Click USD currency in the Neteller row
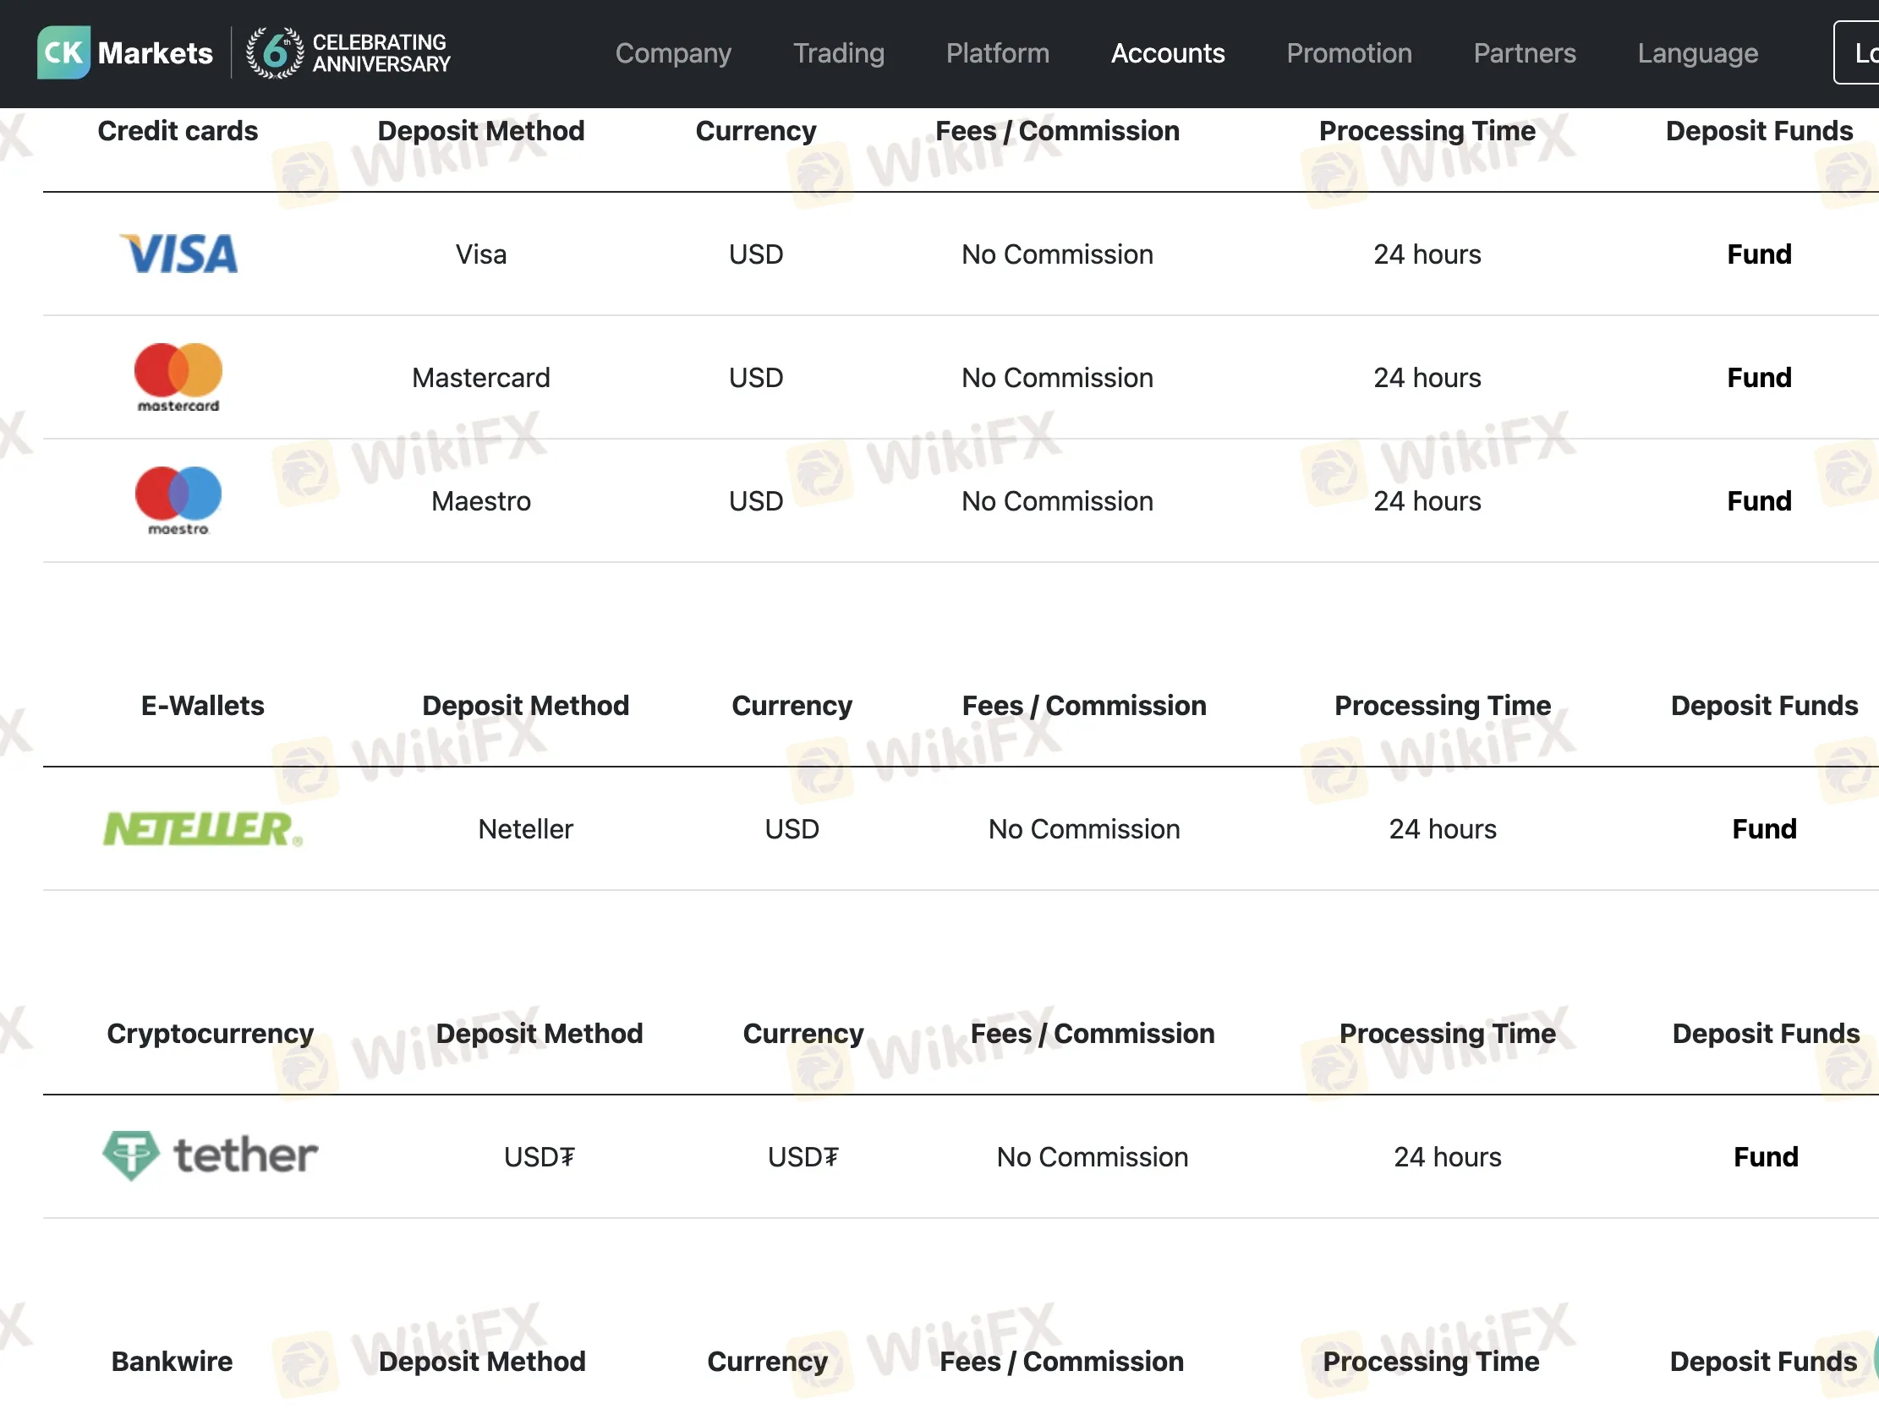1879x1420 pixels. coord(791,829)
